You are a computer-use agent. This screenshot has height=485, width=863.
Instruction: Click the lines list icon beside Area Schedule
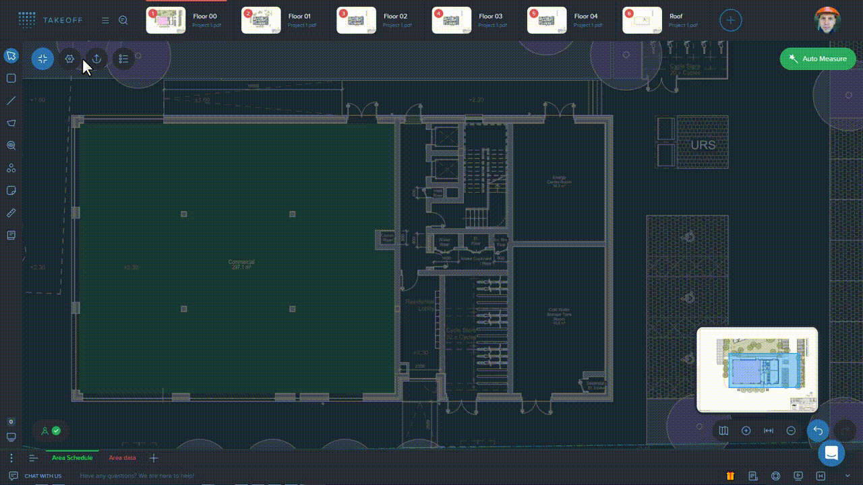33,458
